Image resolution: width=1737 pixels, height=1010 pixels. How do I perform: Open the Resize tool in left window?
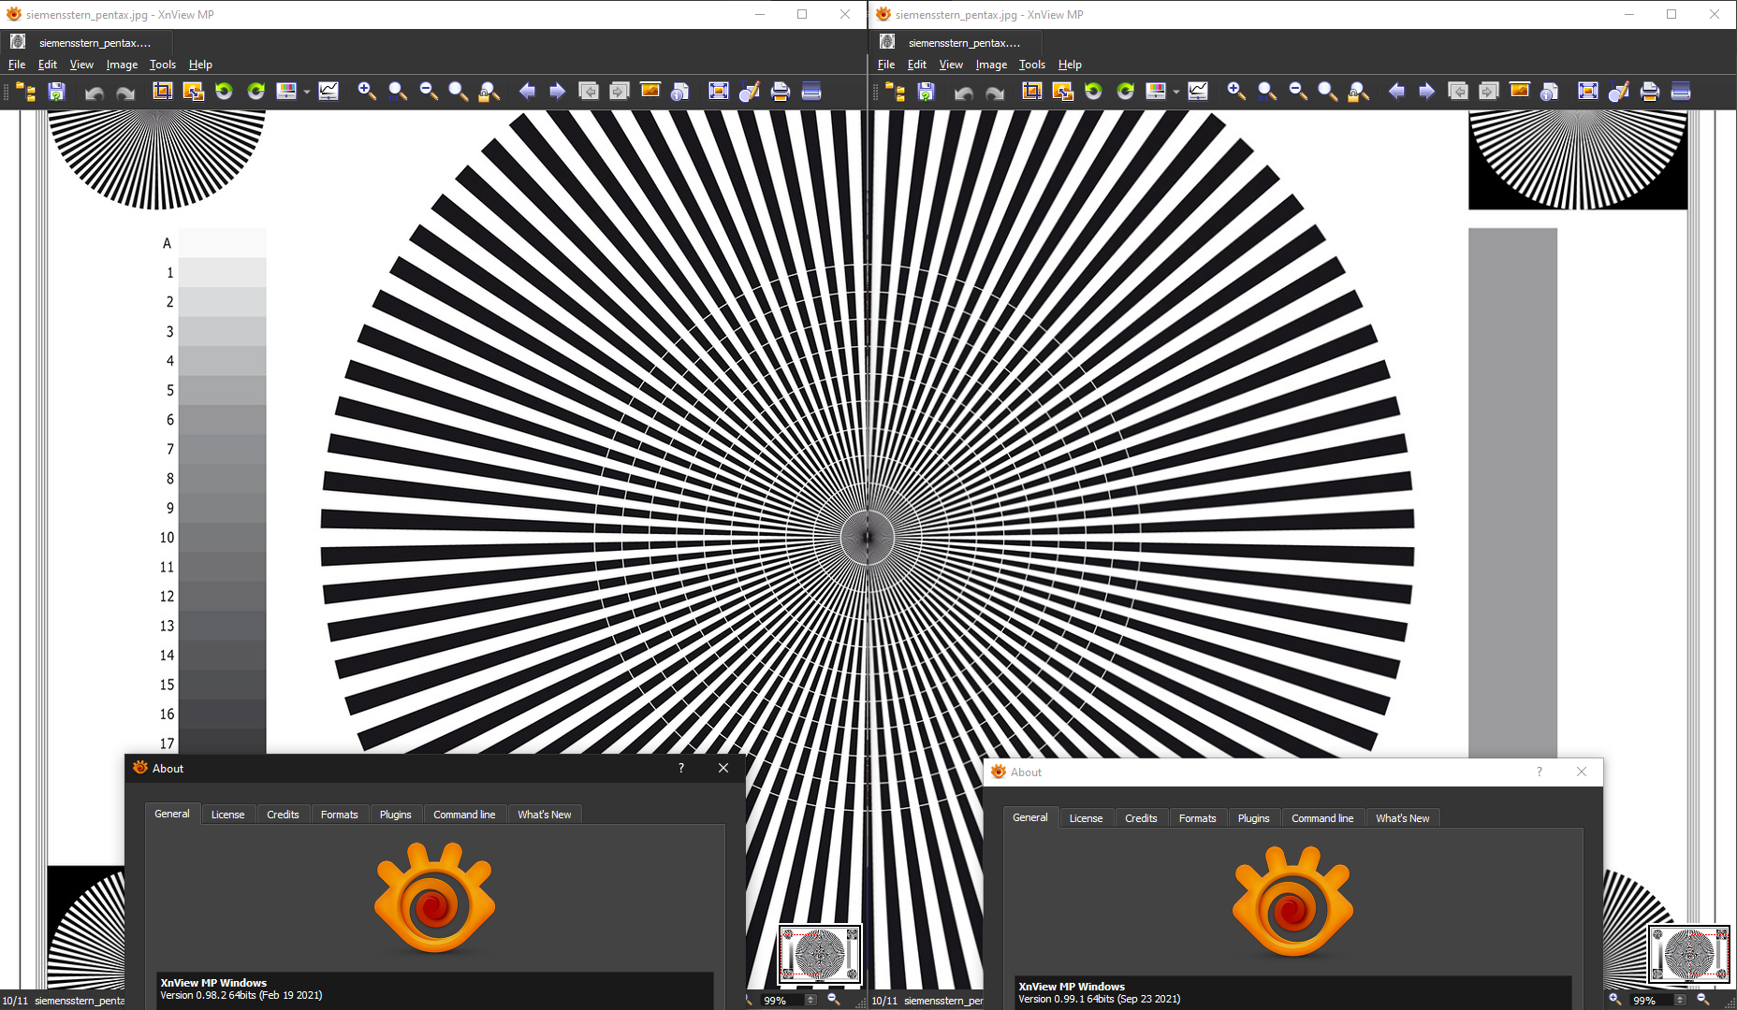click(193, 91)
